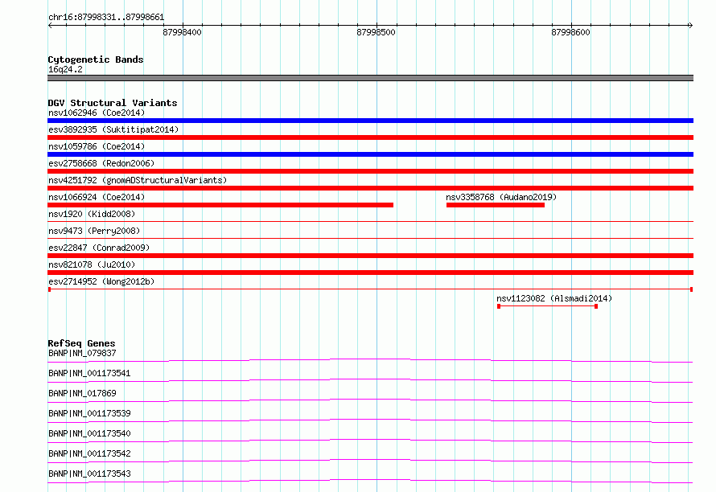Click the 87998400 ruler position label

pyautogui.click(x=182, y=32)
